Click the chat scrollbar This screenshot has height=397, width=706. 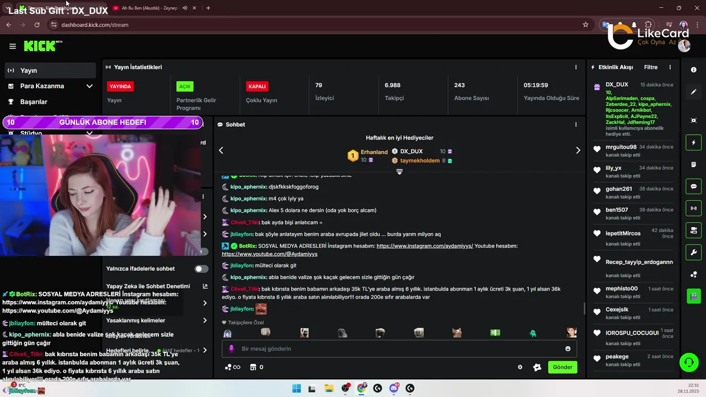coord(584,308)
